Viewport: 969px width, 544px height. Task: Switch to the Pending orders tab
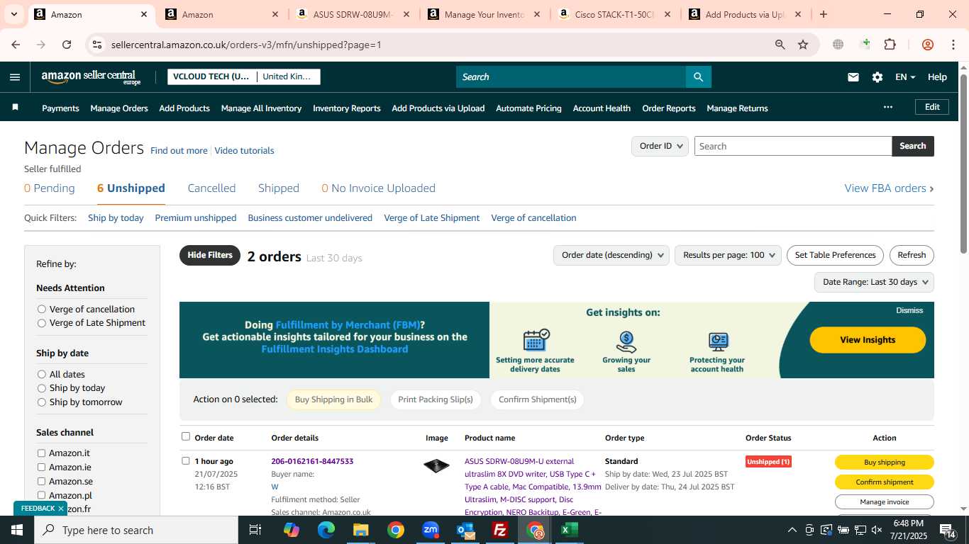50,188
